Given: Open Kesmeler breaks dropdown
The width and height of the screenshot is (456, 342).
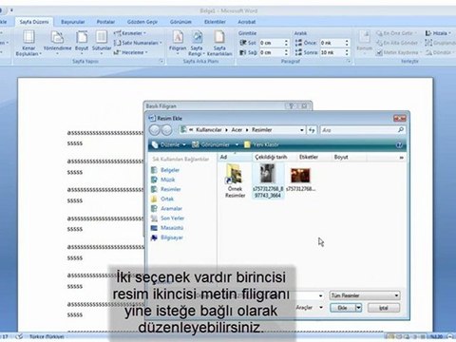Looking at the screenshot, I should pos(130,33).
